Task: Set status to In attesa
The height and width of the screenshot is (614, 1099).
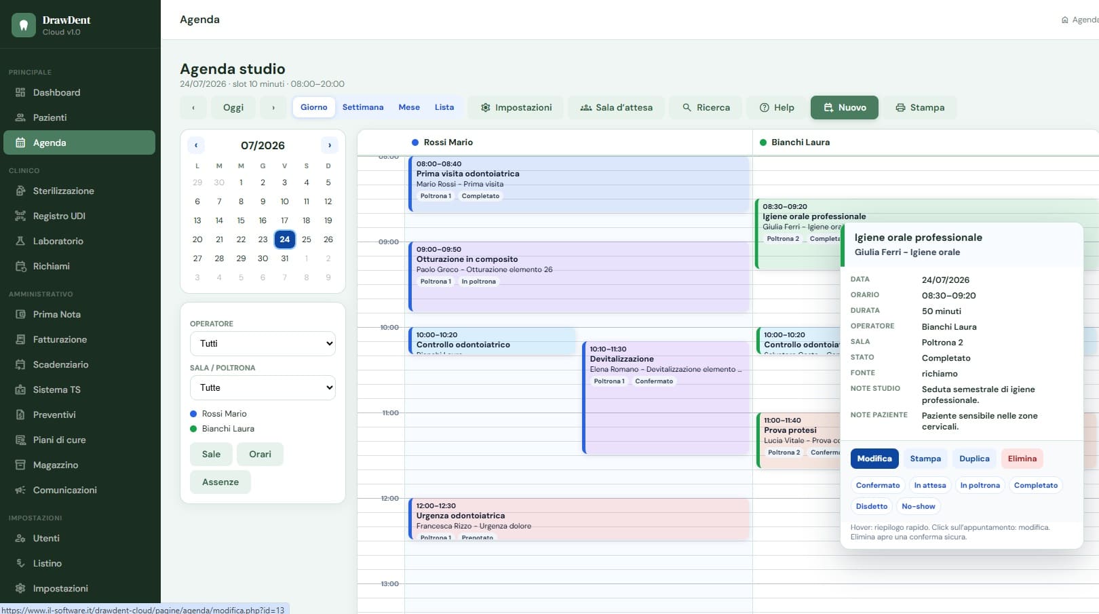Action: tap(930, 485)
